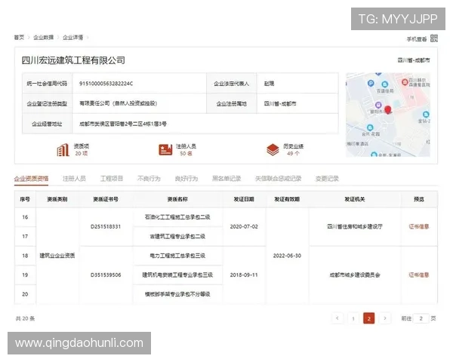
Task: Click the 资质项 building icon
Action: pos(63,150)
